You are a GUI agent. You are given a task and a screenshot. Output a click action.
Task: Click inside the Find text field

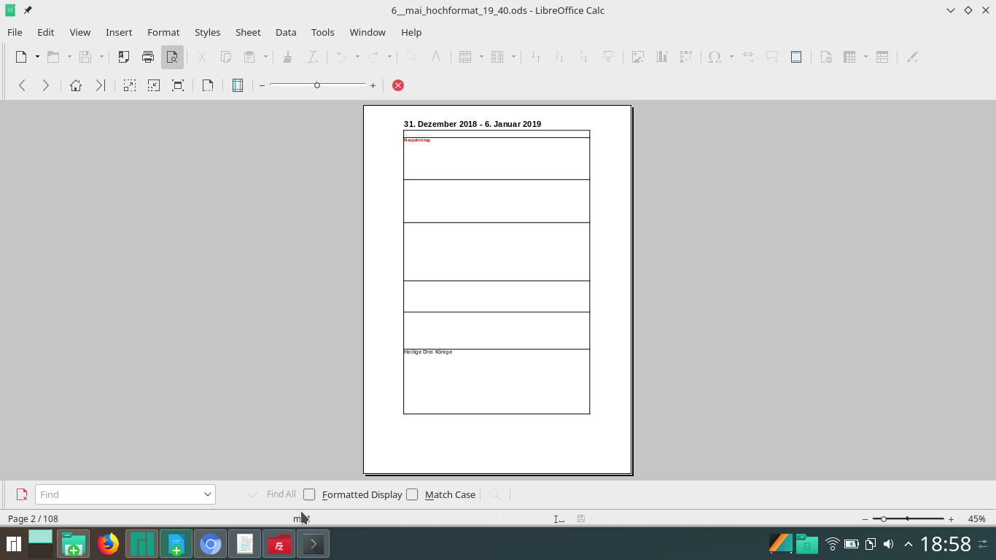click(x=117, y=494)
